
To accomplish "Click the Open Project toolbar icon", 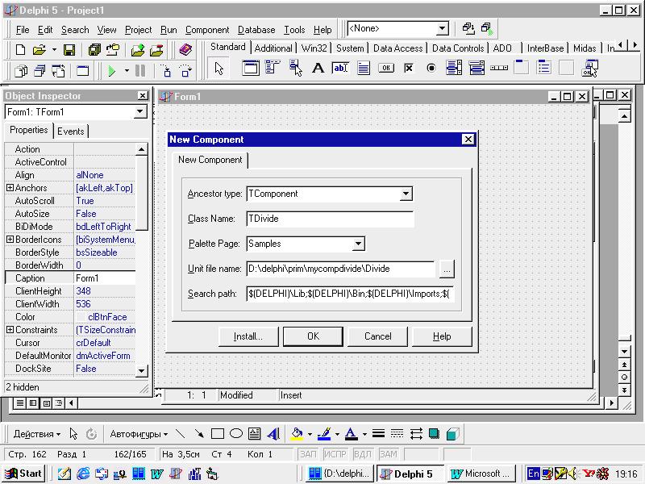I will [113, 50].
